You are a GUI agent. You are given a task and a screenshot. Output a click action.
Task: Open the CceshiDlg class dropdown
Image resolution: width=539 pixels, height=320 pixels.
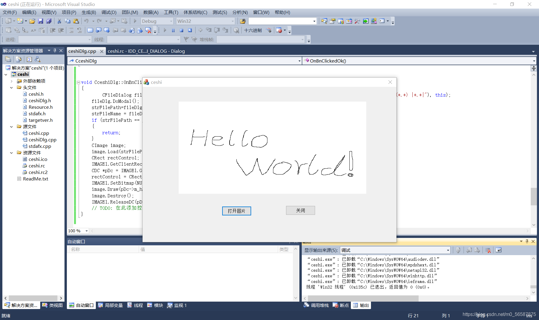pos(299,61)
